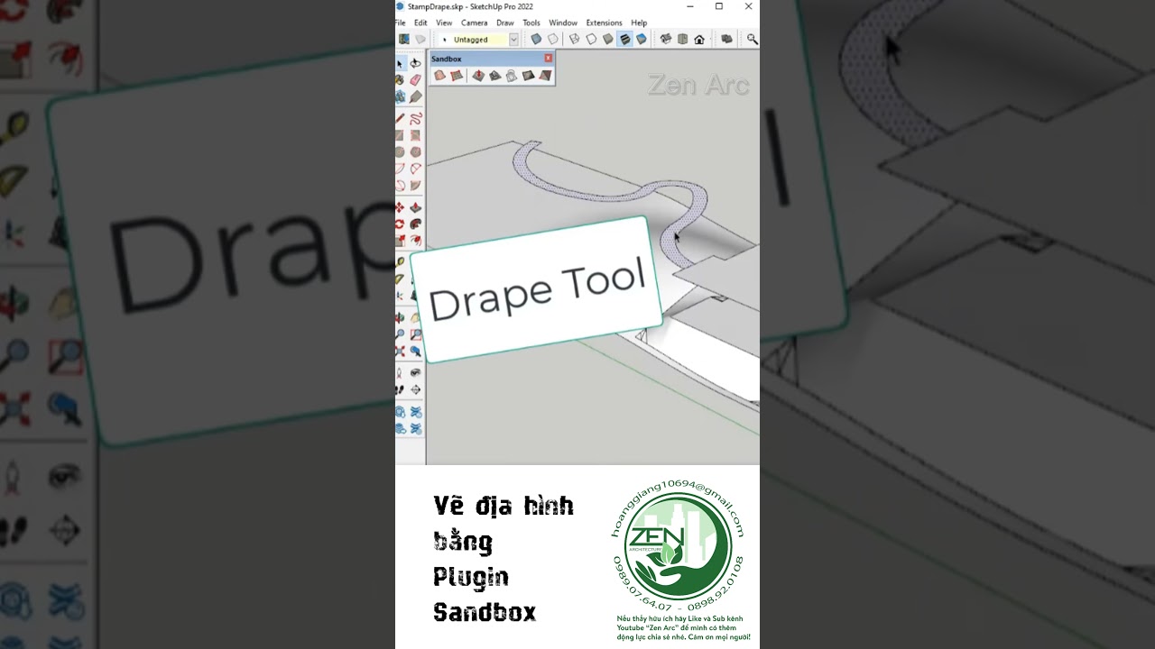
Task: Activate the Offset tool
Action: click(415, 241)
